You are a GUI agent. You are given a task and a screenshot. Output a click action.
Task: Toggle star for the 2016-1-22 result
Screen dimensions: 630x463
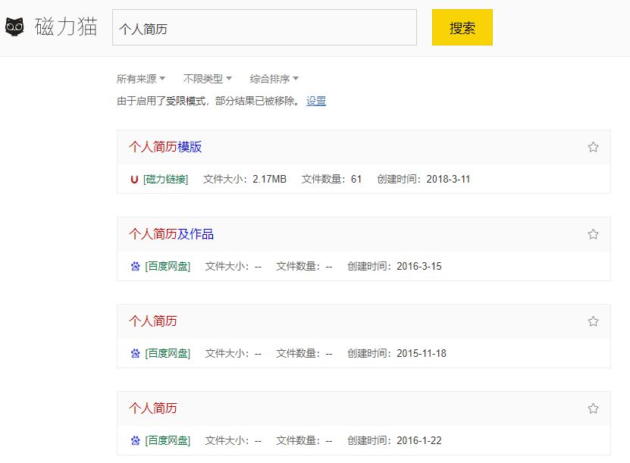point(593,408)
